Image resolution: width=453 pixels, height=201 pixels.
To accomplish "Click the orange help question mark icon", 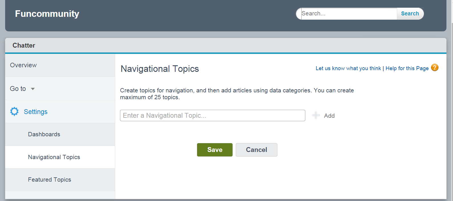I will click(x=435, y=68).
